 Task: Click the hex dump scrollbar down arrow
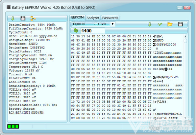[185, 118]
